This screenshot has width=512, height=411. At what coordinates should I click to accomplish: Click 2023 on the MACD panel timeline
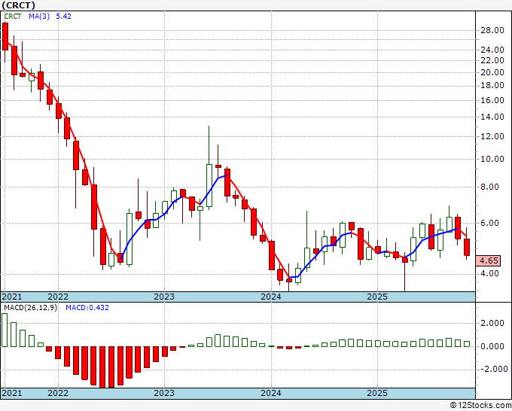(163, 393)
